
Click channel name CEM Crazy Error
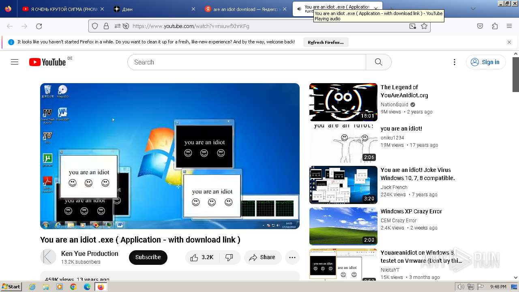399,220
